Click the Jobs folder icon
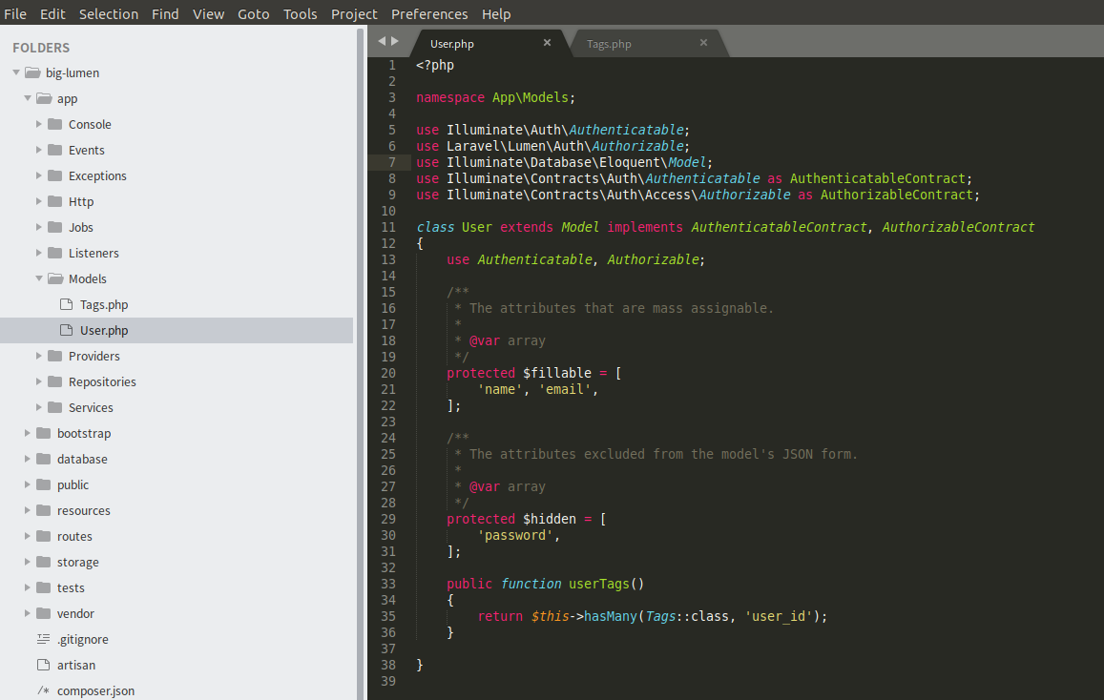Screen dimensions: 1104x700 55,227
